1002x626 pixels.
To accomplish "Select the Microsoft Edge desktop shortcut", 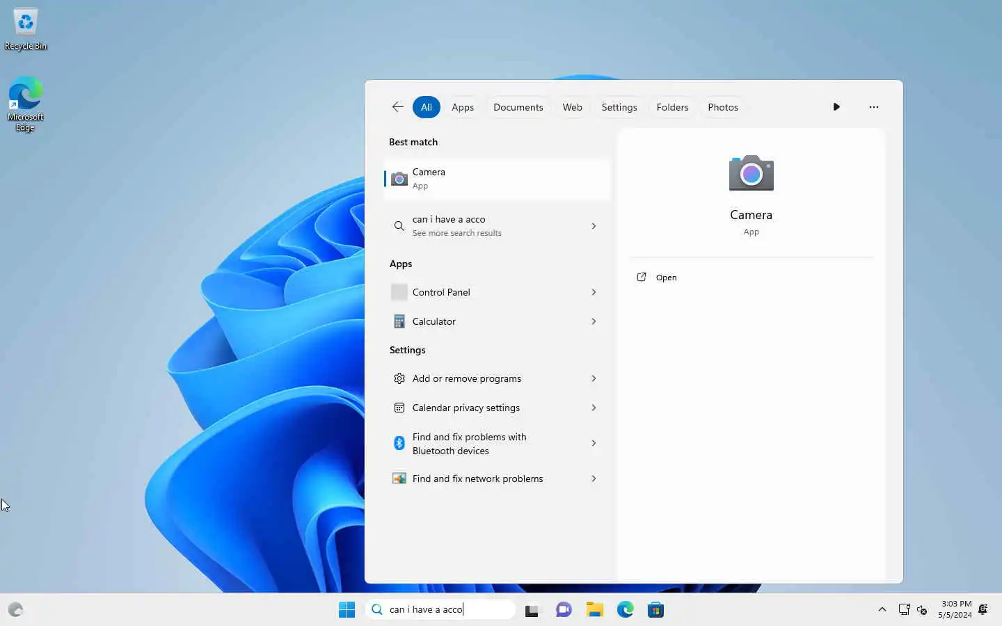I will click(26, 104).
